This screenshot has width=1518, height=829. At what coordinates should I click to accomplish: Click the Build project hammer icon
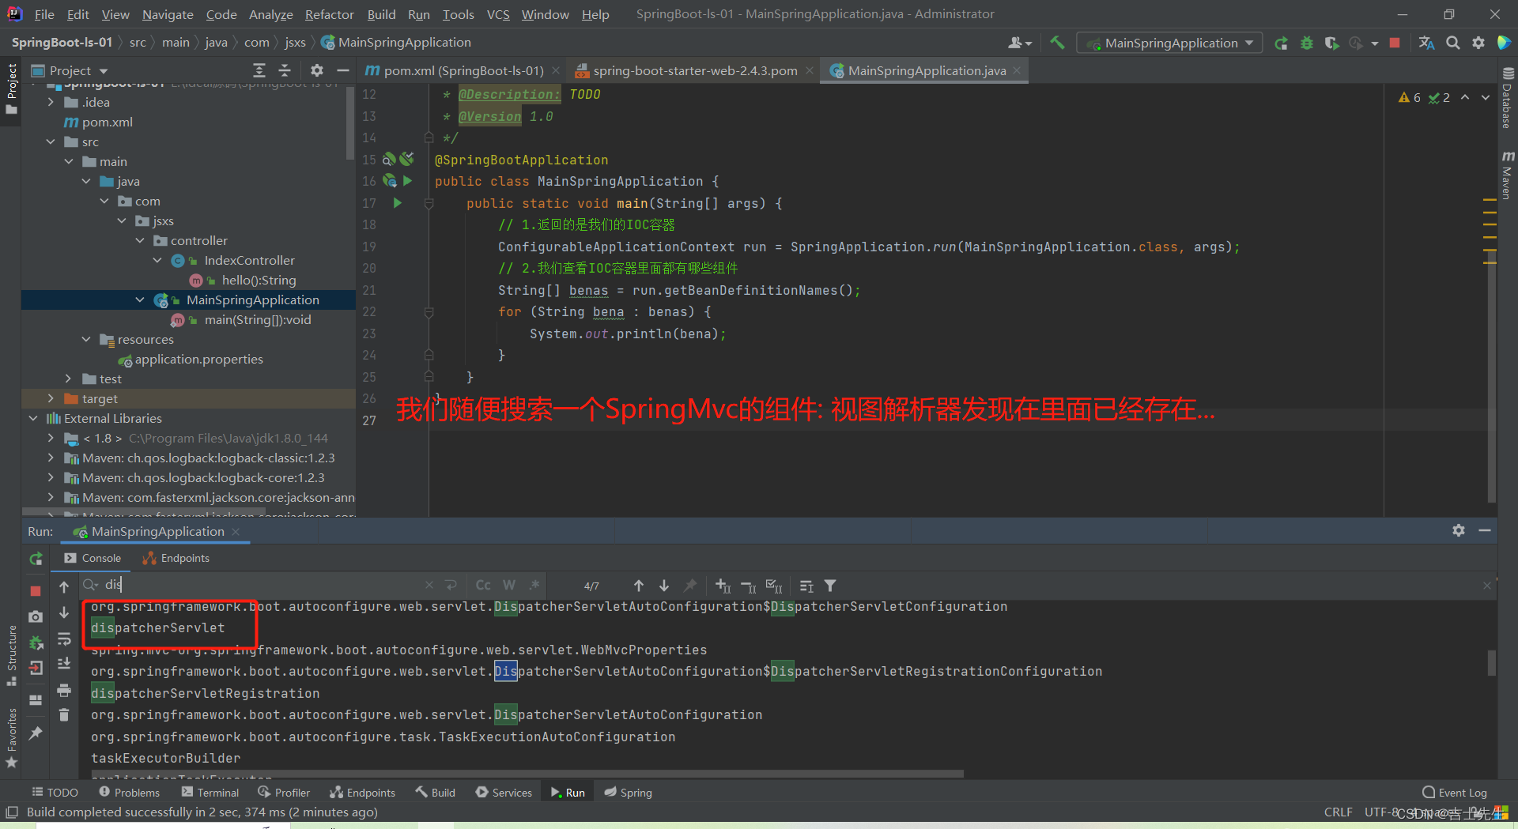pyautogui.click(x=1057, y=43)
